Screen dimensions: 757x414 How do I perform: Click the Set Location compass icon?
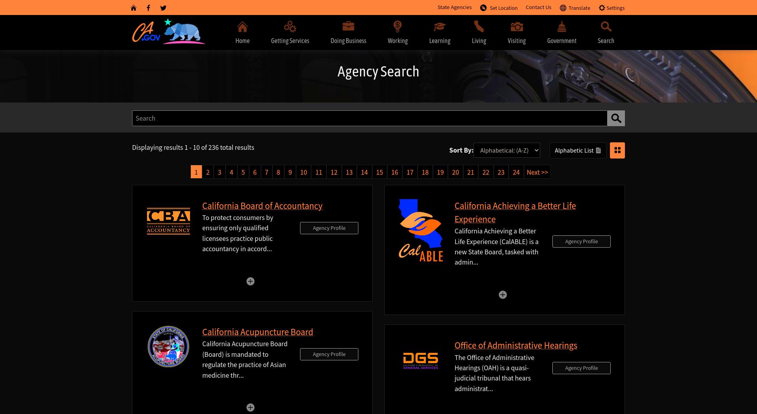coord(483,8)
